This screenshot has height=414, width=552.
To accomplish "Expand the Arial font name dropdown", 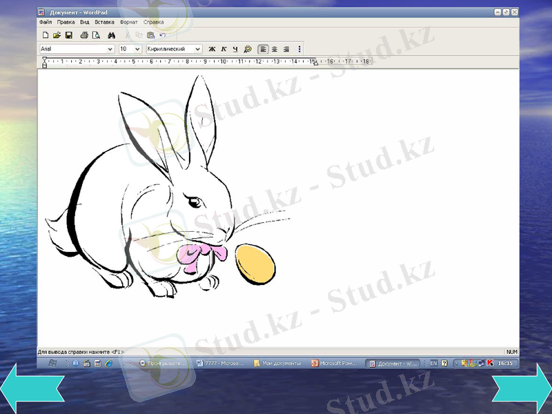I will (x=110, y=49).
